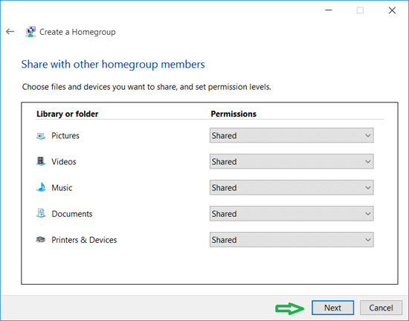
Task: Close the Create a Homegroup window
Action: click(x=392, y=10)
